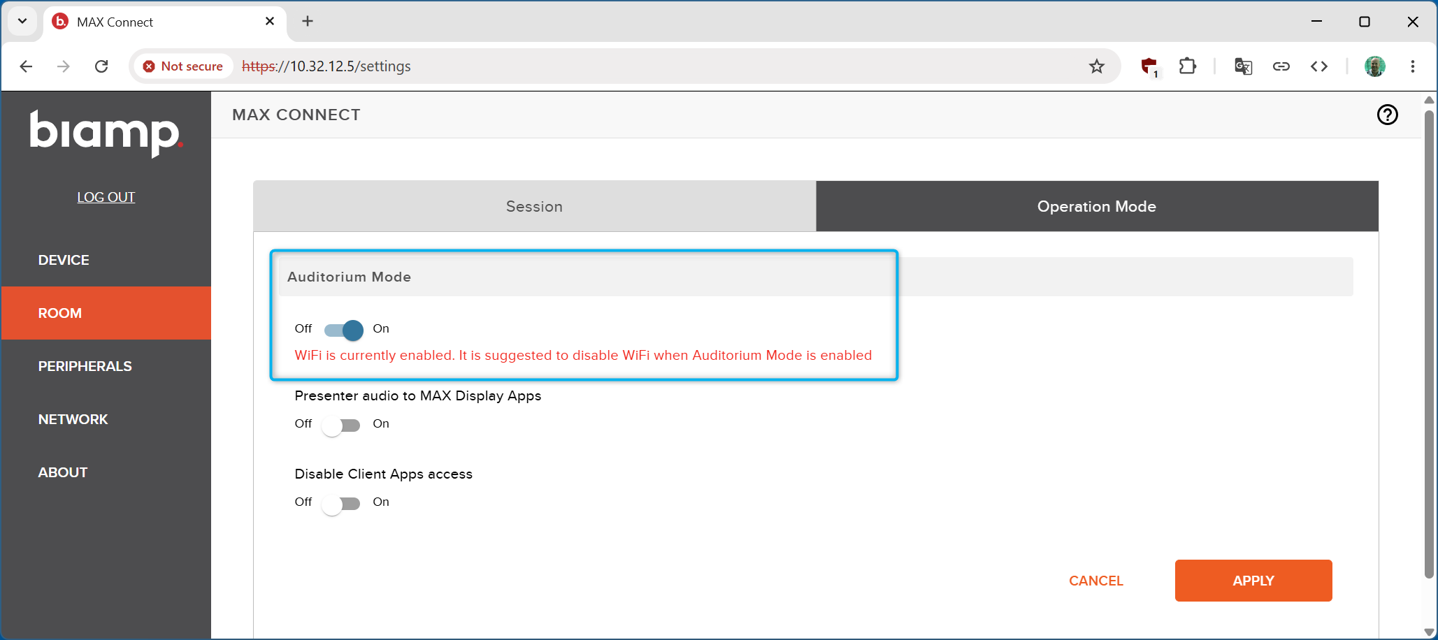This screenshot has width=1438, height=640.
Task: Open the browser extensions puzzle icon
Action: pyautogui.click(x=1187, y=66)
